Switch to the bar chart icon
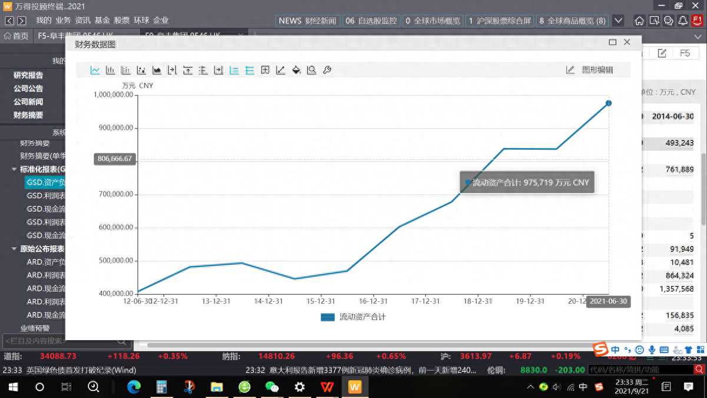 (x=110, y=70)
